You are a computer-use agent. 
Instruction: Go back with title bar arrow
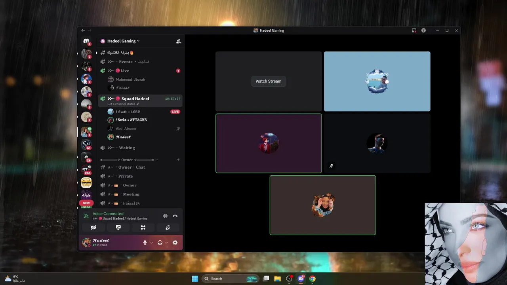[x=83, y=30]
